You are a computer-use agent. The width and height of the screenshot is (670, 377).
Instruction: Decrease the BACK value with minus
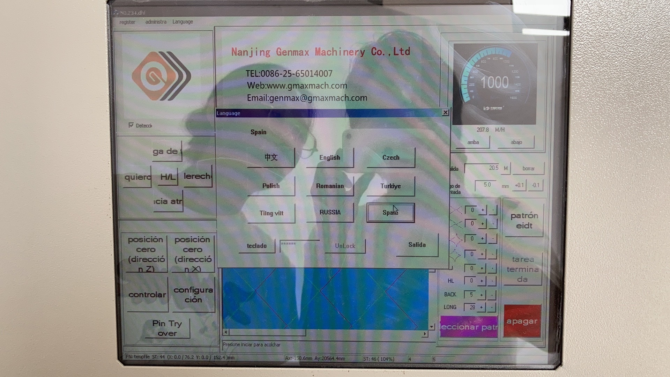click(492, 295)
